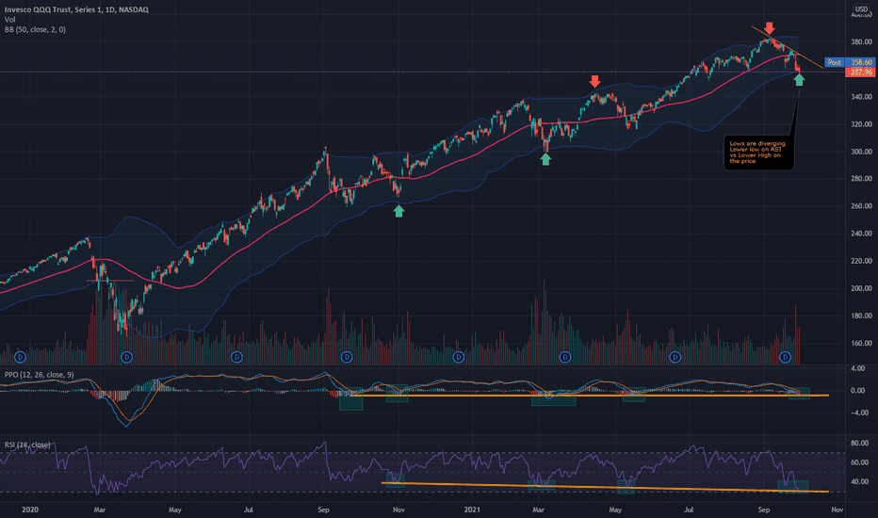Click the Invesco QQQ Trust symbol title
This screenshot has height=518, width=878.
[x=76, y=9]
